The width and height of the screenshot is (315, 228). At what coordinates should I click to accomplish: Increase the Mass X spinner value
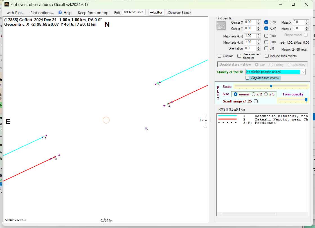click(307, 21)
